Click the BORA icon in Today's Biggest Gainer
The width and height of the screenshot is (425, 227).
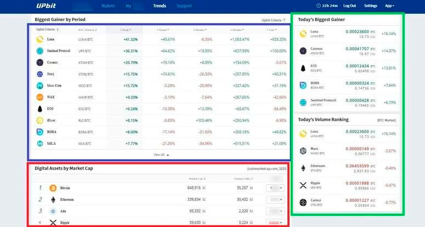pos(303,85)
